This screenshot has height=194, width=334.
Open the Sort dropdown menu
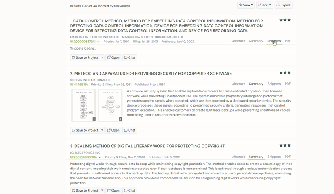pyautogui.click(x=265, y=5)
